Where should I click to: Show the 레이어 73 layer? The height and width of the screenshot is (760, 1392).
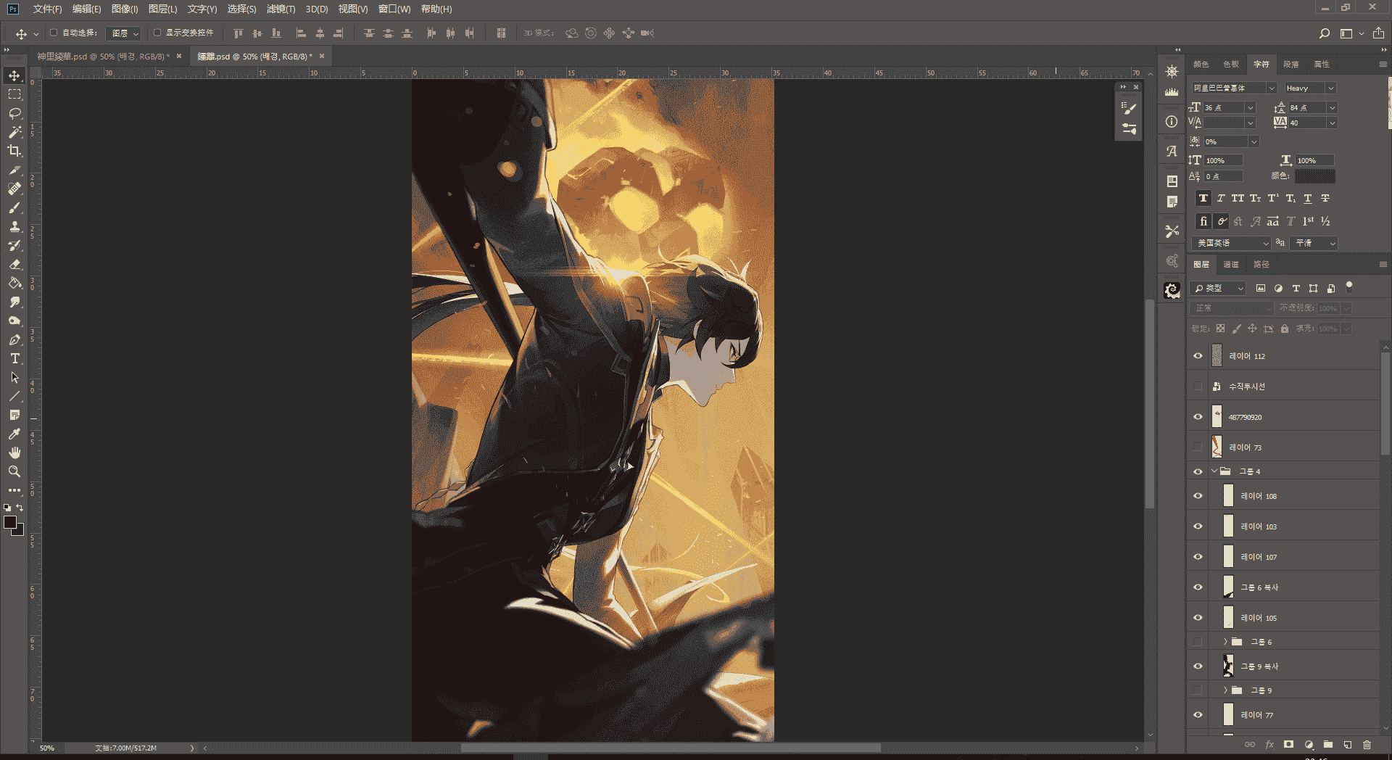(1198, 447)
